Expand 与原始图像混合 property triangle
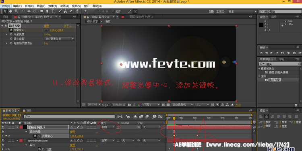 pos(6,43)
